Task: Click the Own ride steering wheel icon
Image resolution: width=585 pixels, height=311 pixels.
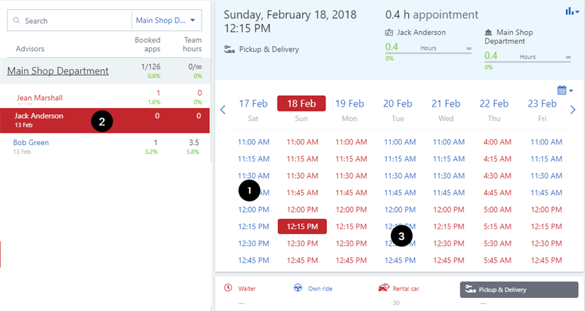Action: (x=298, y=288)
